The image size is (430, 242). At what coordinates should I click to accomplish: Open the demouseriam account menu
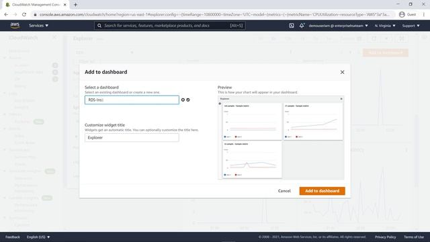(x=338, y=26)
